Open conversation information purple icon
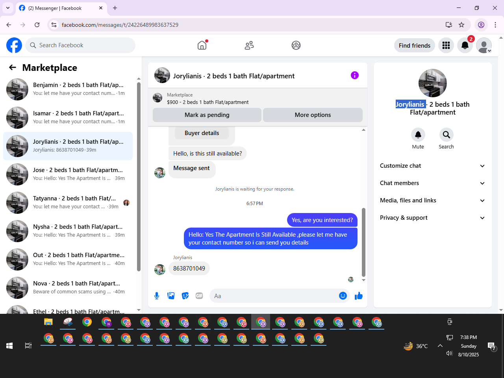Image resolution: width=504 pixels, height=378 pixels. 355,75
